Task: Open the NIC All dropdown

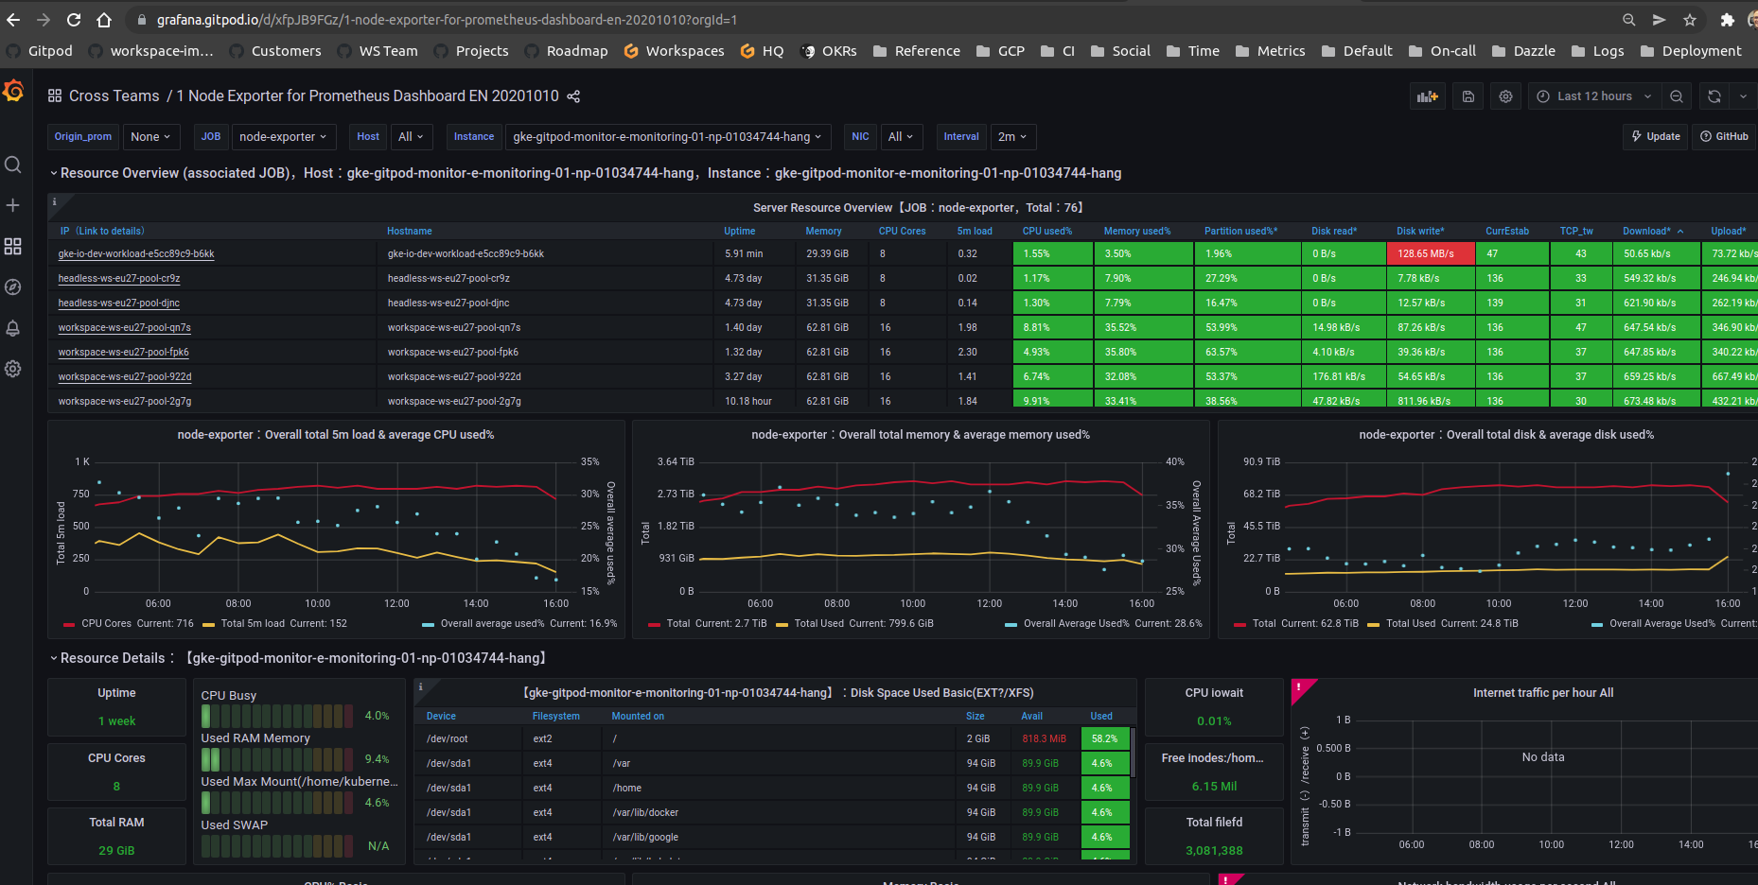Action: (x=901, y=137)
